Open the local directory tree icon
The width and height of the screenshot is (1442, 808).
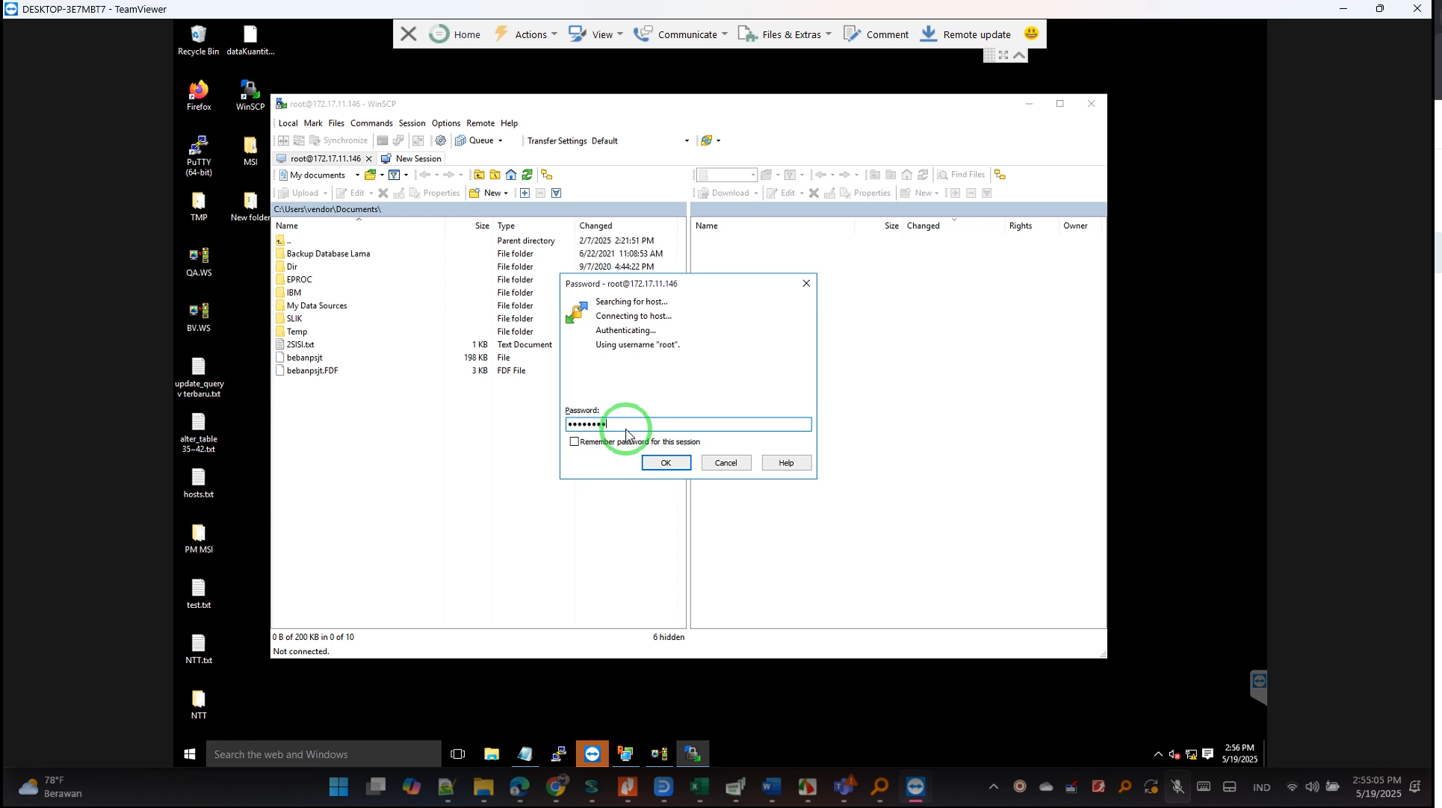coord(547,175)
